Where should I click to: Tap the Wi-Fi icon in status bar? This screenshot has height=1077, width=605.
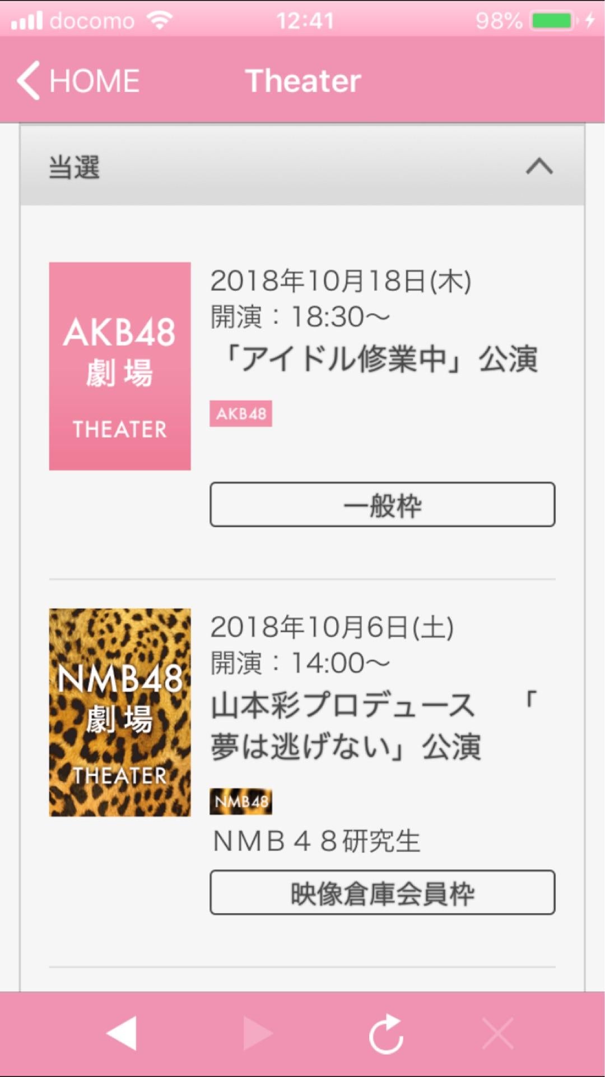(160, 21)
